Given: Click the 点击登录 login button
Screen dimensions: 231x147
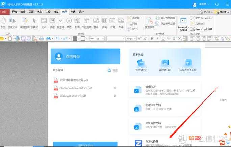Looking at the screenshot, I should point(85,56).
